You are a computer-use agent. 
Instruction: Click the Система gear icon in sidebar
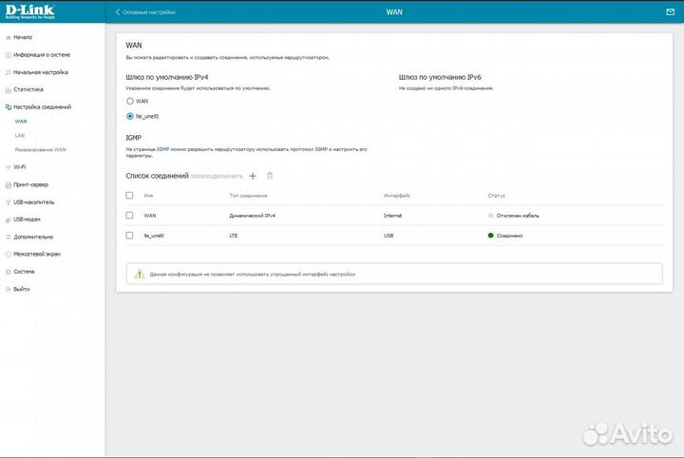(9, 271)
